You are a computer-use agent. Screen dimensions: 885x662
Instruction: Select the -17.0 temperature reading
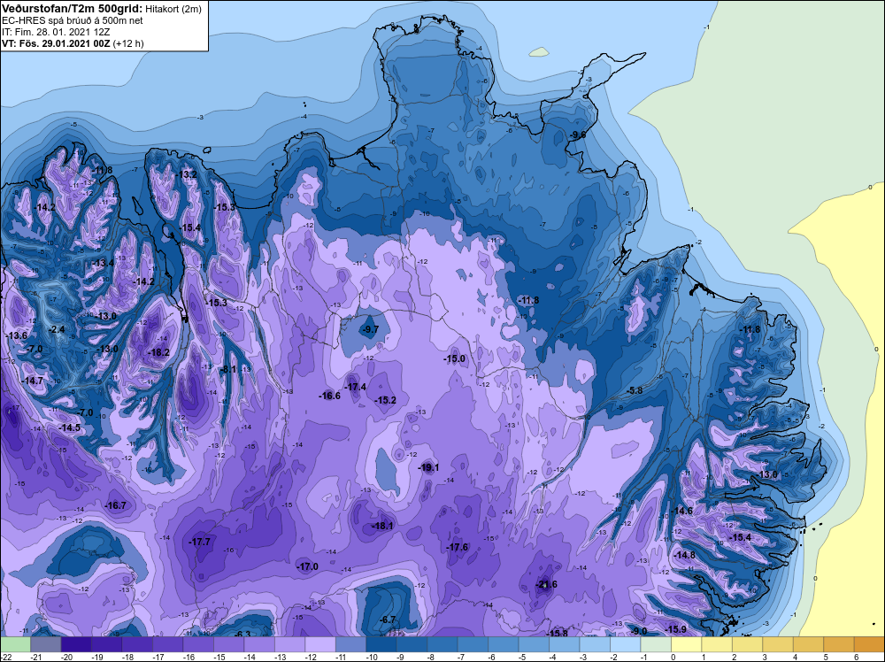308,566
